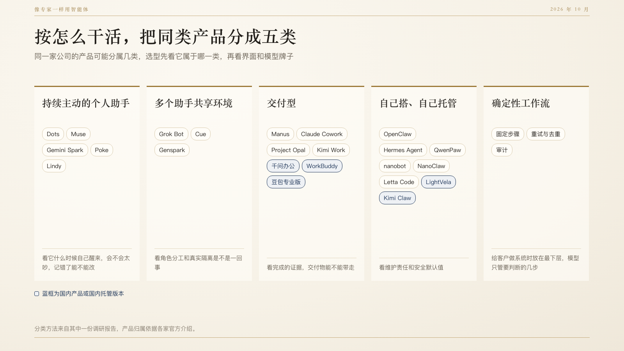Click the Dots product chip
Image resolution: width=624 pixels, height=351 pixels.
pos(53,134)
